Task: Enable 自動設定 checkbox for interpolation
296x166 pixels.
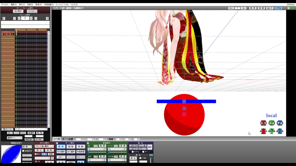Action: (x=23, y=151)
